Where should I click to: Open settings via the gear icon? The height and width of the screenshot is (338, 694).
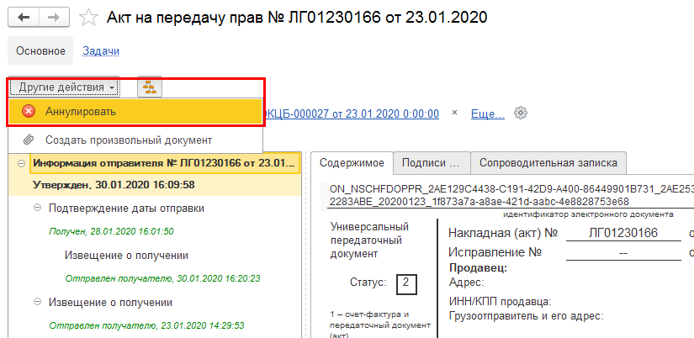click(x=521, y=114)
